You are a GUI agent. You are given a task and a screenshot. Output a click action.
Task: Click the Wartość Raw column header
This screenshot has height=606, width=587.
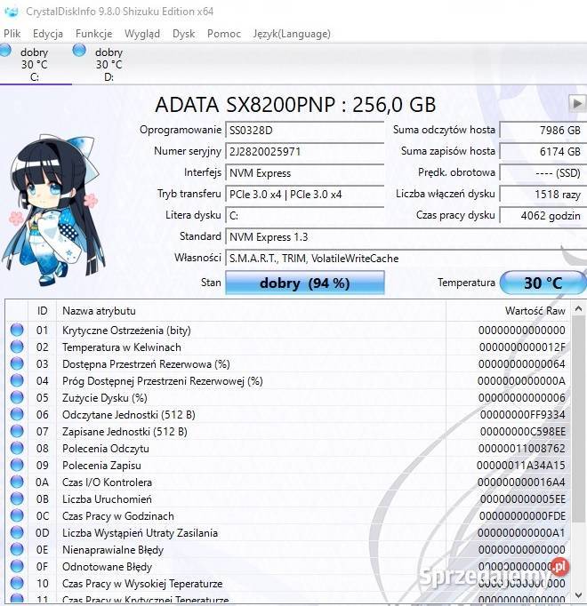(508, 311)
